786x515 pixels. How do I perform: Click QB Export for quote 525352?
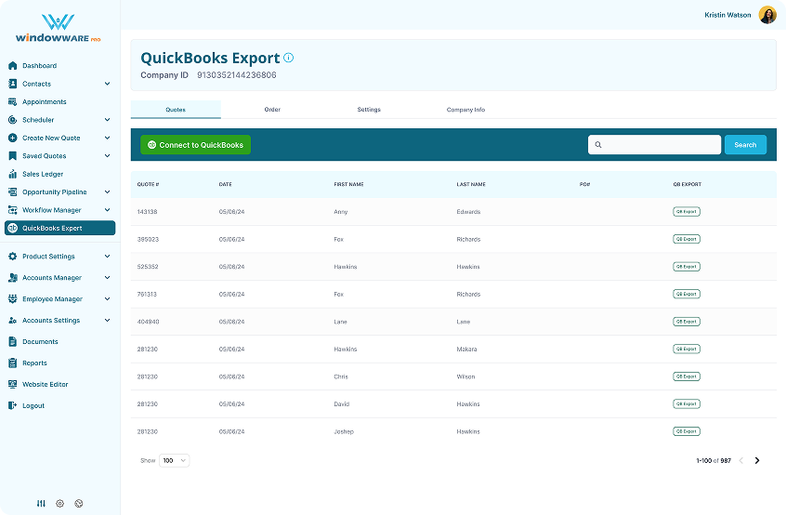(687, 267)
